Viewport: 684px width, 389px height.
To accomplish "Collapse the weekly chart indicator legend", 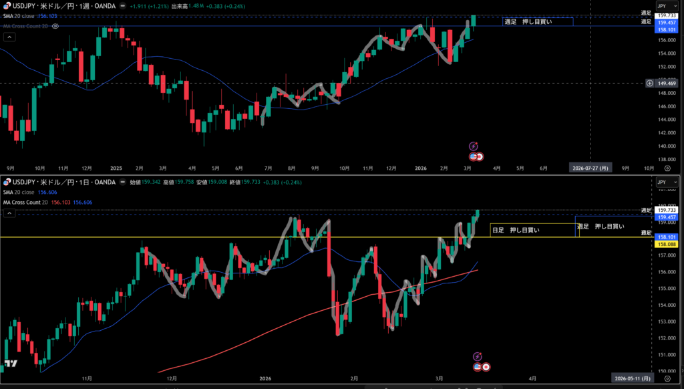I will click(x=9, y=37).
